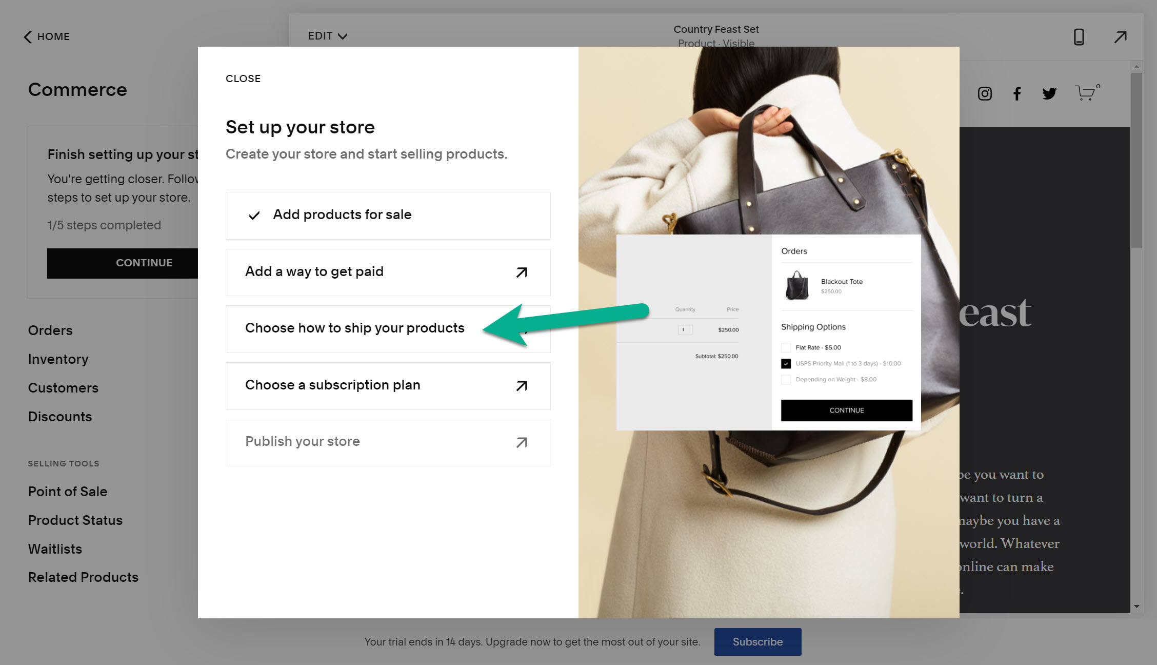Screen dimensions: 1157x665
Task: Click the open-site-in-new-tab arrow icon
Action: [1120, 36]
